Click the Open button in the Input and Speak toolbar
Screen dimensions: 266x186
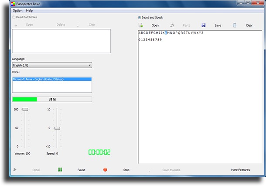(x=155, y=25)
